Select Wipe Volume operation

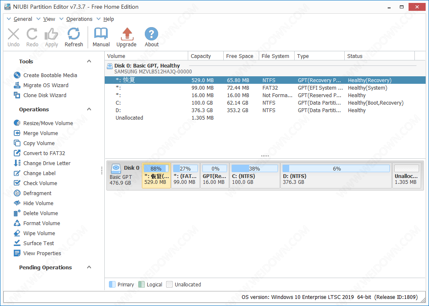34,233
